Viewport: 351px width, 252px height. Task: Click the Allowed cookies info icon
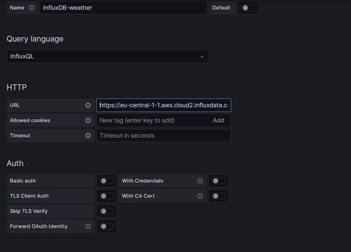(88, 120)
